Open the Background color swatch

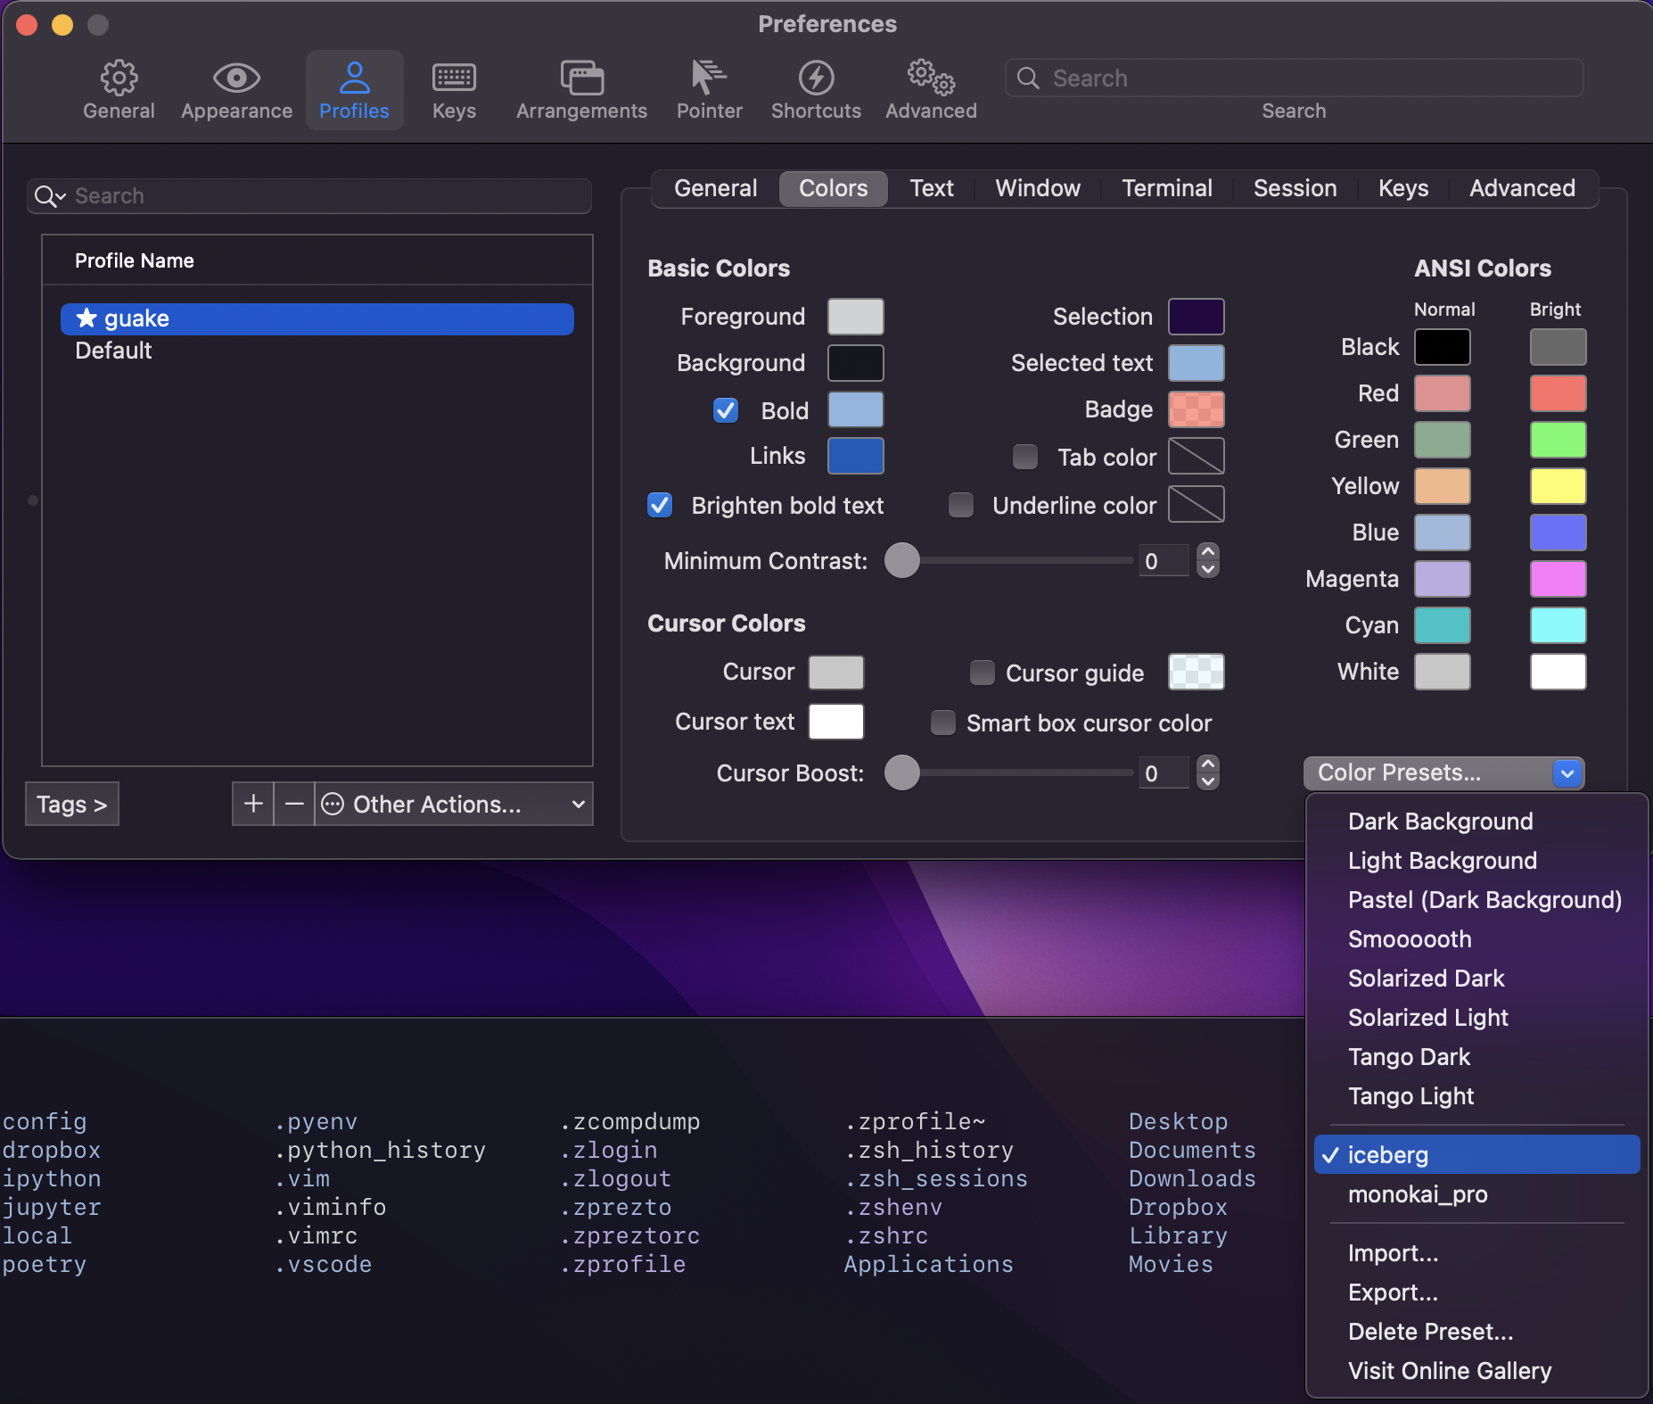point(854,362)
